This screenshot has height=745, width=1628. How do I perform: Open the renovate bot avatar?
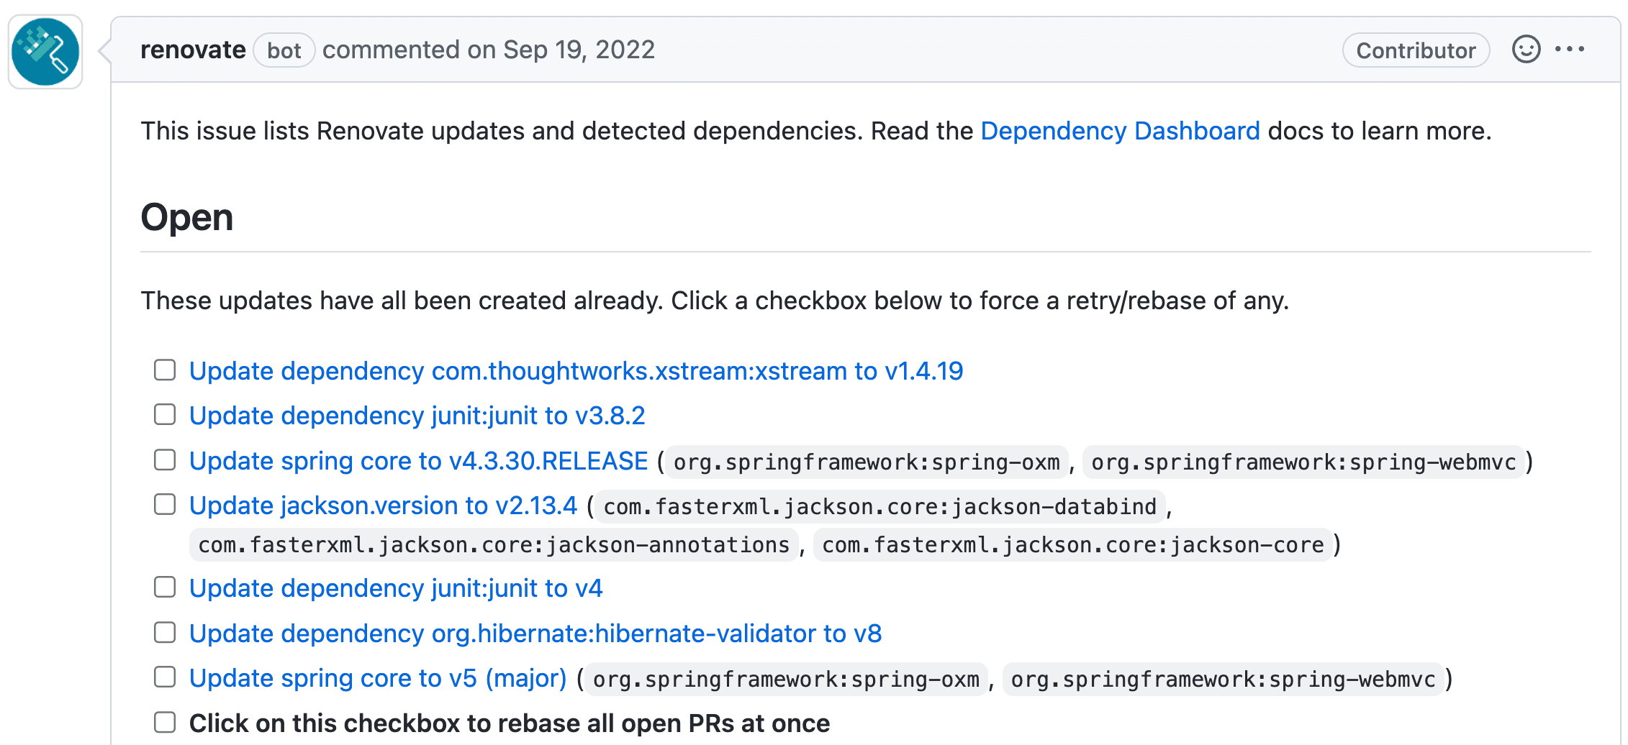45,52
